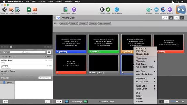
Task: Click the Format toolbar icon
Action: (156, 10)
